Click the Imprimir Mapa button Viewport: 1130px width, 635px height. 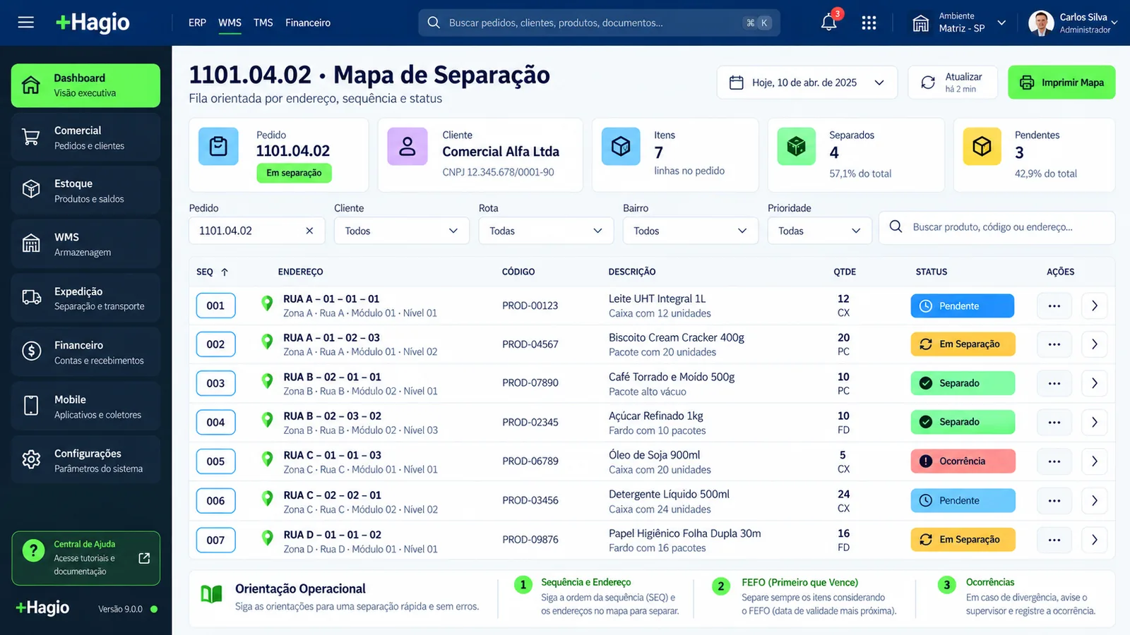tap(1061, 83)
